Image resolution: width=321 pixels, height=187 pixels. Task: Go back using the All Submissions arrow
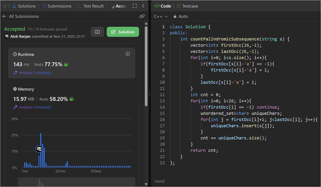pyautogui.click(x=5, y=16)
